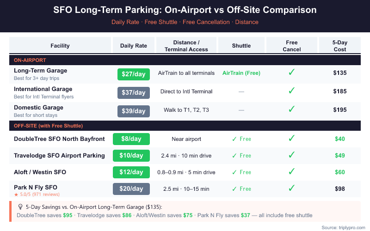Image resolution: width=370 pixels, height=231 pixels.
Task: Click the $27/day green rate badge
Action: click(x=134, y=74)
